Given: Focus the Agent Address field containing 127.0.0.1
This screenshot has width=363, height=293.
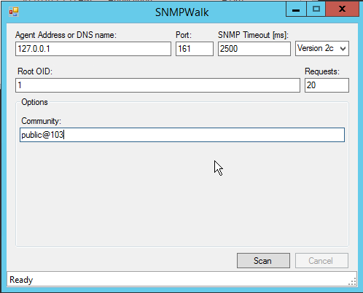Looking at the screenshot, I should click(x=93, y=49).
